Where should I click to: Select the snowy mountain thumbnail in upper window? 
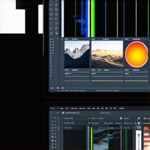click(x=77, y=54)
